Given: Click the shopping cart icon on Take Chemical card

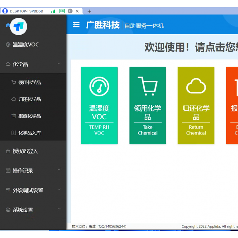Looking at the screenshot, I should click(x=148, y=86).
